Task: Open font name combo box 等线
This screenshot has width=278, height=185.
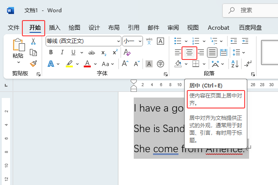Action: point(83,41)
